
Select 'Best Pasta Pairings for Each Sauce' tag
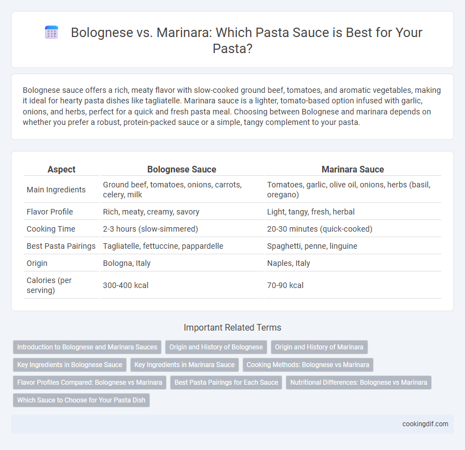(x=226, y=383)
